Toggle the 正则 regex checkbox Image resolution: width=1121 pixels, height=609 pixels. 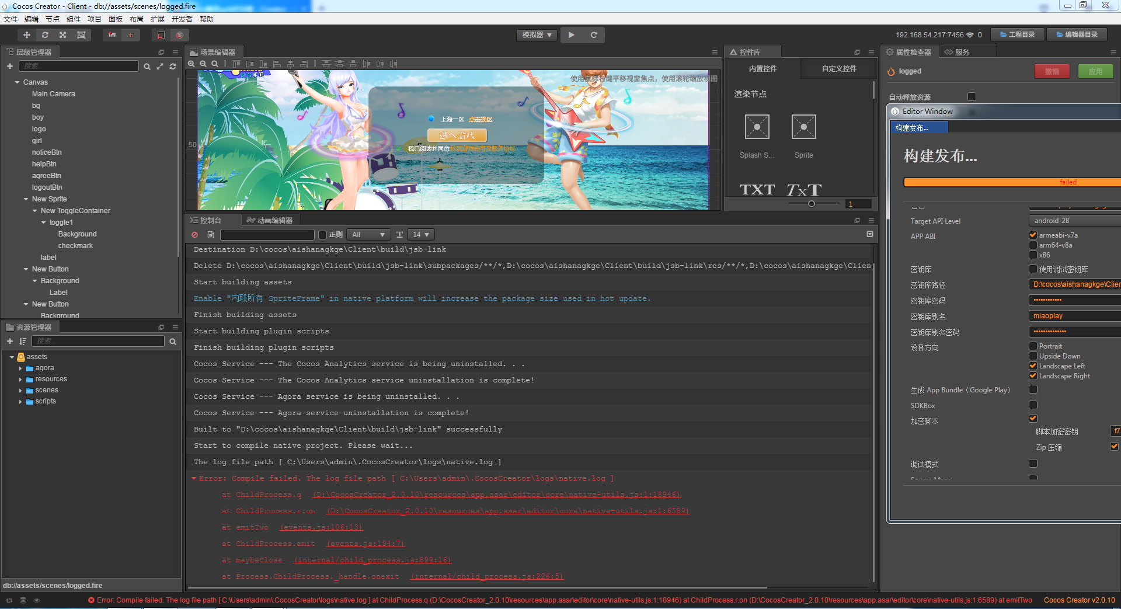[322, 235]
